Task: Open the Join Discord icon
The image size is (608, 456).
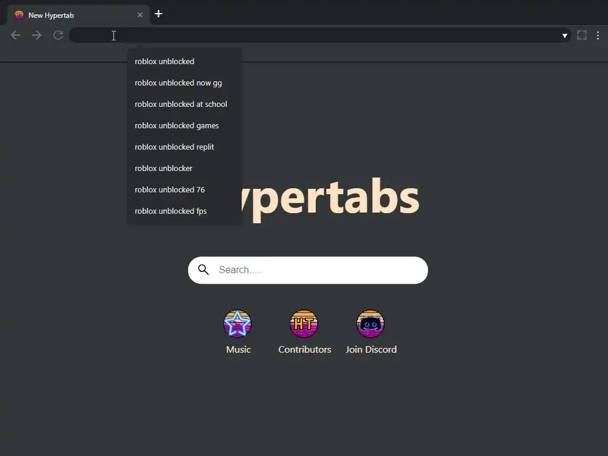Action: [x=370, y=324]
